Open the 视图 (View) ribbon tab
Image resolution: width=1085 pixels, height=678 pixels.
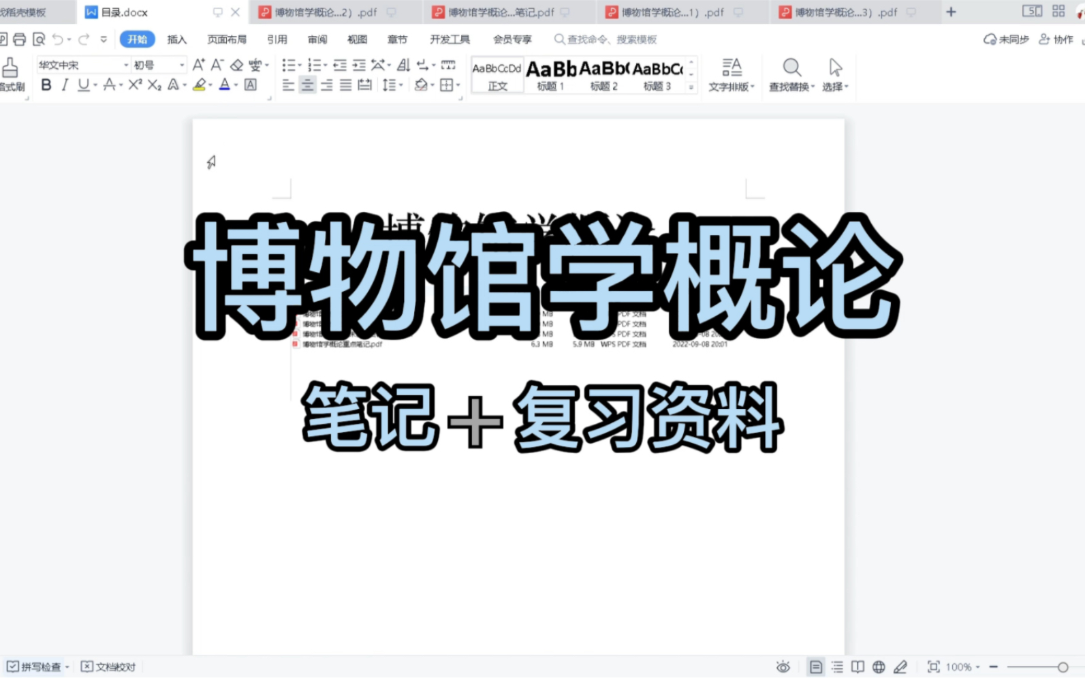tap(358, 40)
